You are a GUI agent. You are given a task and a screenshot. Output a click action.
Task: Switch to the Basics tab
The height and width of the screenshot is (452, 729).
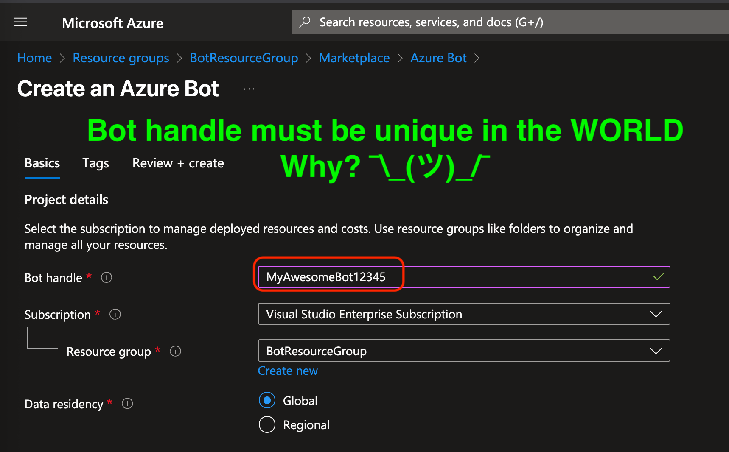pyautogui.click(x=42, y=163)
